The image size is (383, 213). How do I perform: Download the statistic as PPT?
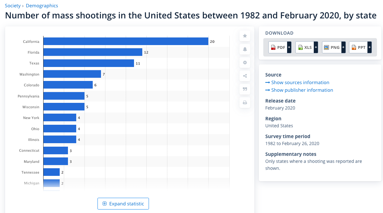(x=358, y=48)
